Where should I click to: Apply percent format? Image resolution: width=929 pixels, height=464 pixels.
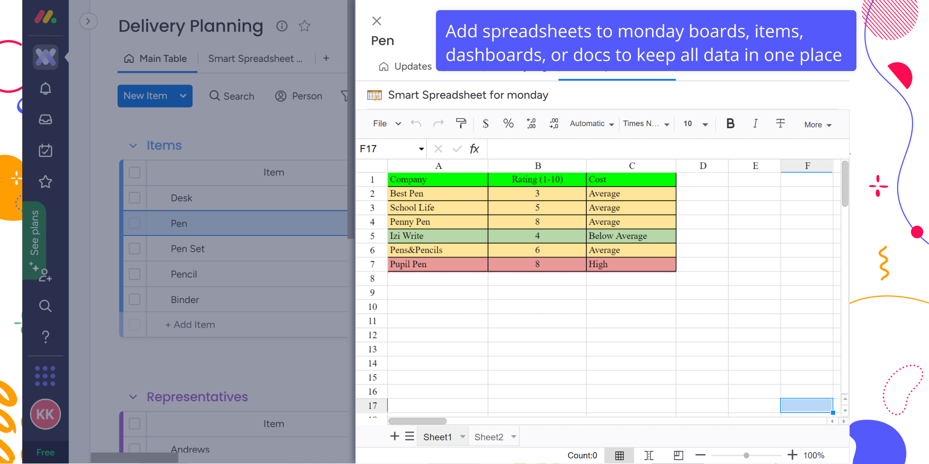coord(509,123)
